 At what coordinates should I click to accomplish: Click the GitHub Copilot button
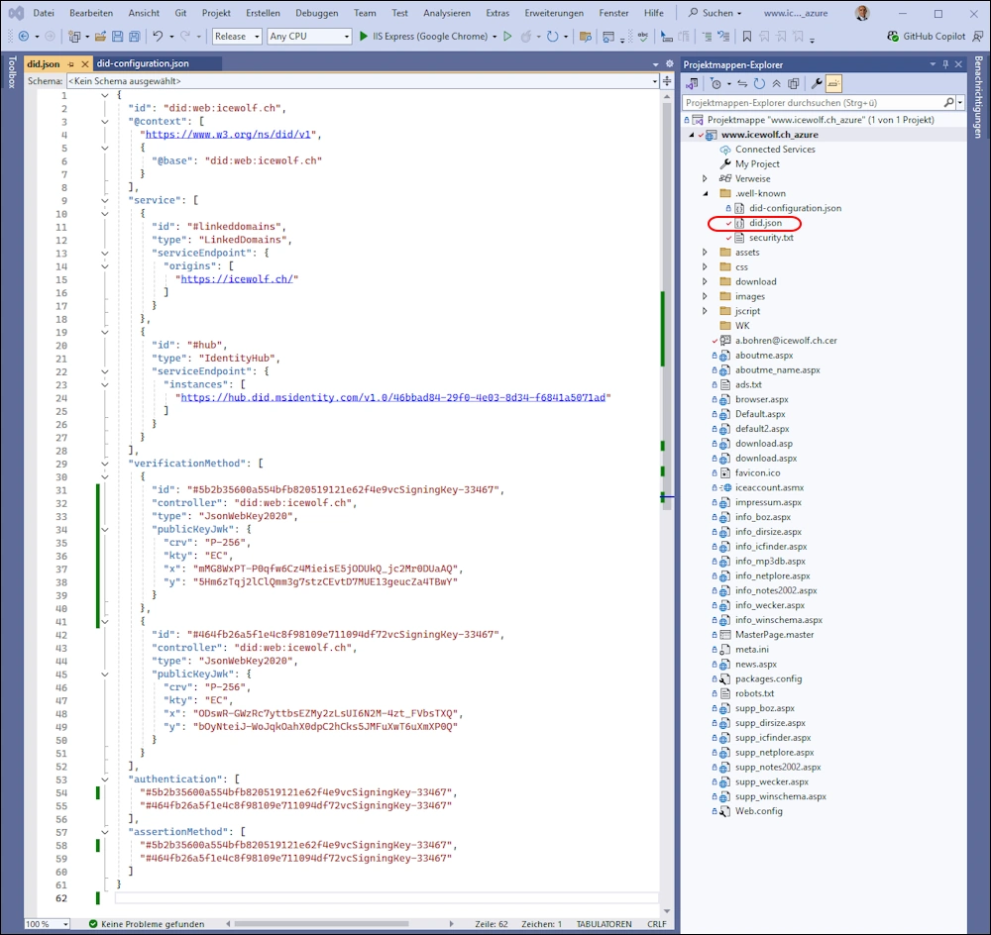pos(927,37)
